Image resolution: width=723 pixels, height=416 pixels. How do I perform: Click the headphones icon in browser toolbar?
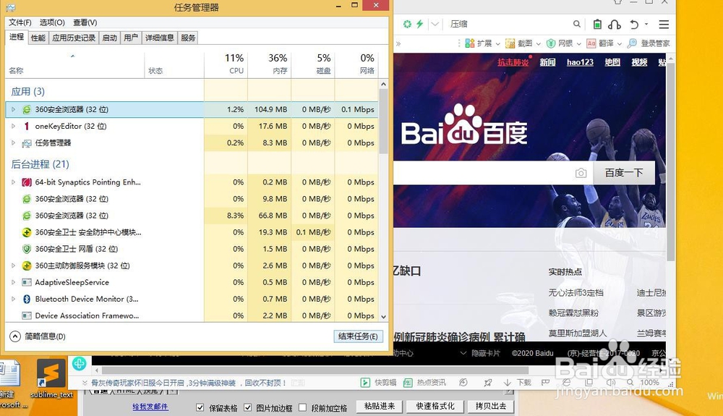point(615,24)
